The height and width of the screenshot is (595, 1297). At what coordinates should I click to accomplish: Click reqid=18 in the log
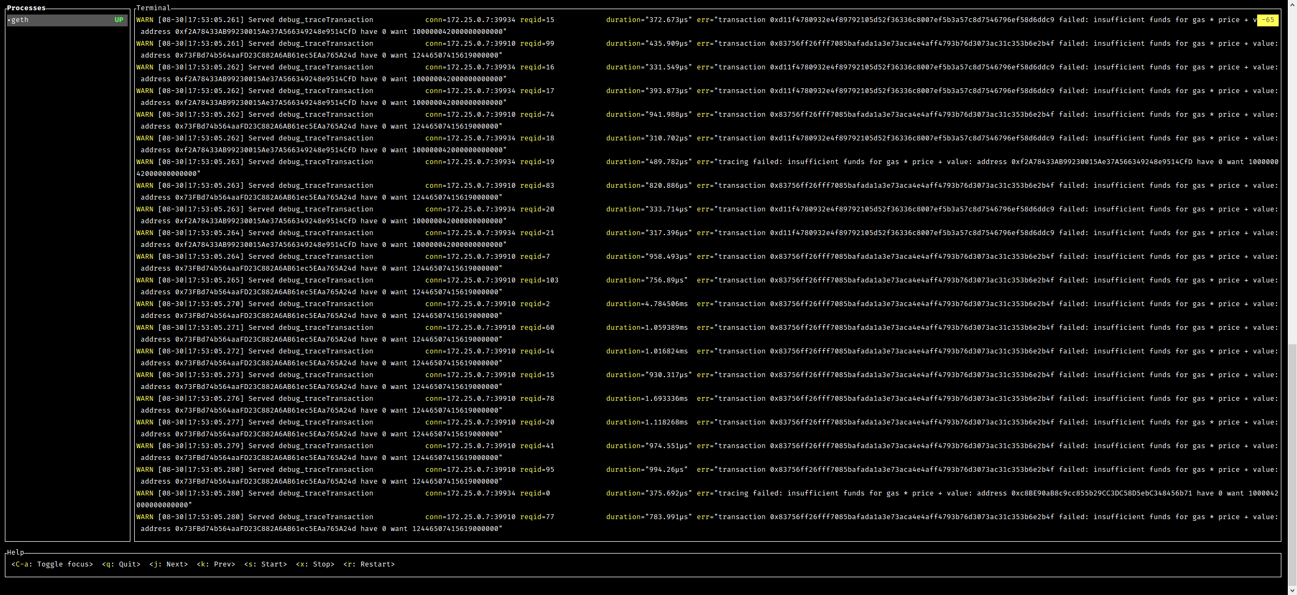tap(537, 138)
